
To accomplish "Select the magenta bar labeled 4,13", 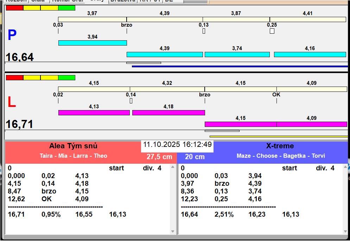I will click(x=94, y=113).
